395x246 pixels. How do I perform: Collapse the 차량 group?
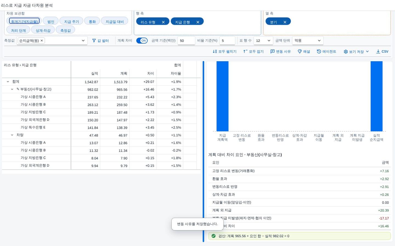pyautogui.click(x=12, y=135)
